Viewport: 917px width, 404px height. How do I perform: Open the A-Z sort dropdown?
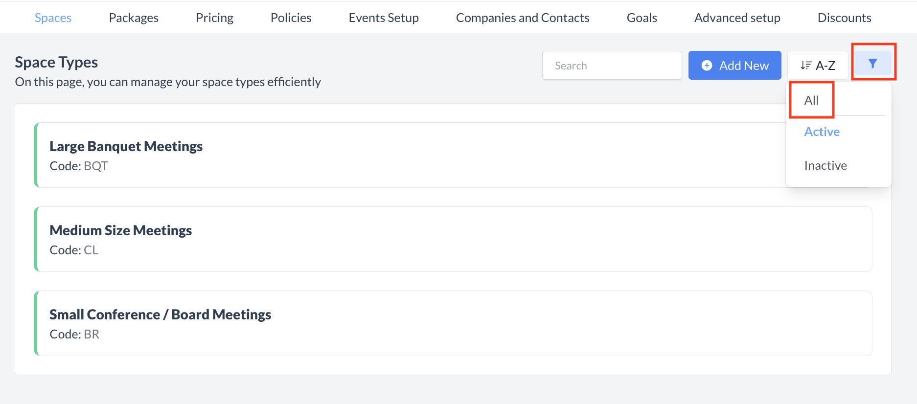[818, 66]
